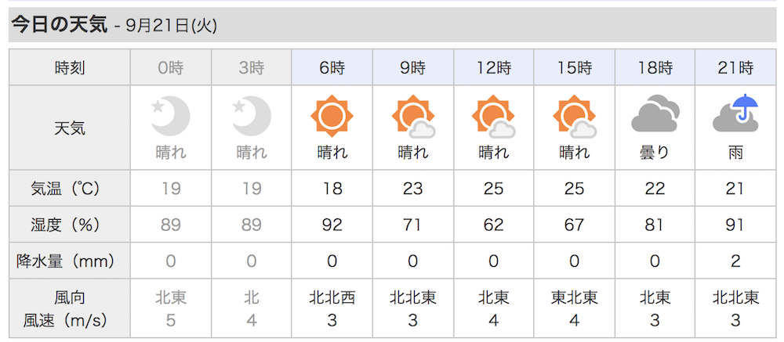The width and height of the screenshot is (784, 342).
Task: Select the 21時 column header
Action: [x=735, y=67]
